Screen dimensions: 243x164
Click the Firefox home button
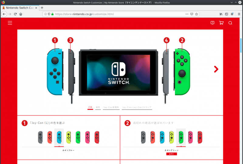pyautogui.click(x=21, y=14)
